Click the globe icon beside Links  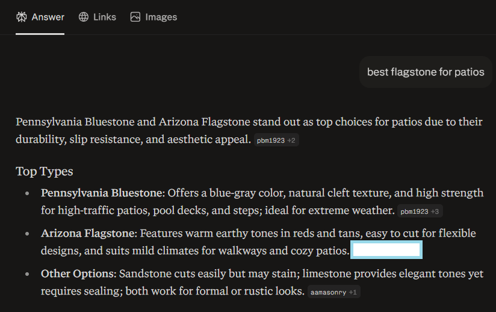pyautogui.click(x=84, y=17)
